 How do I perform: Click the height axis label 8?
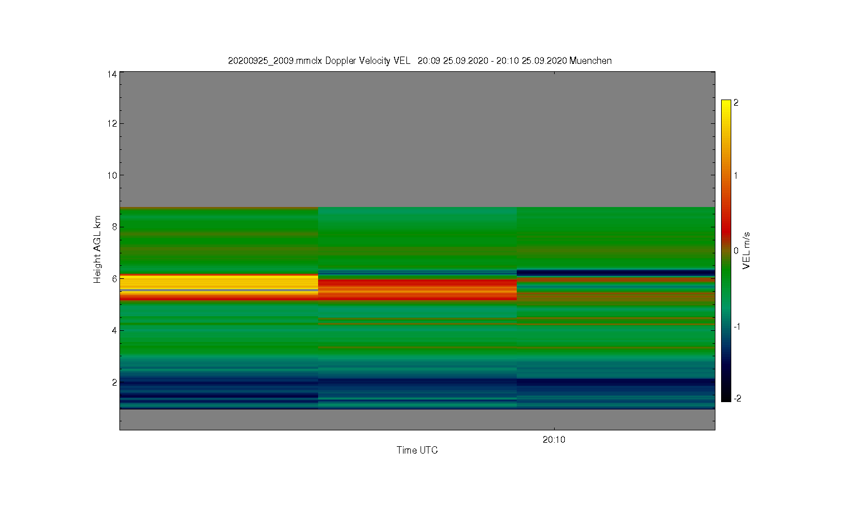114,227
